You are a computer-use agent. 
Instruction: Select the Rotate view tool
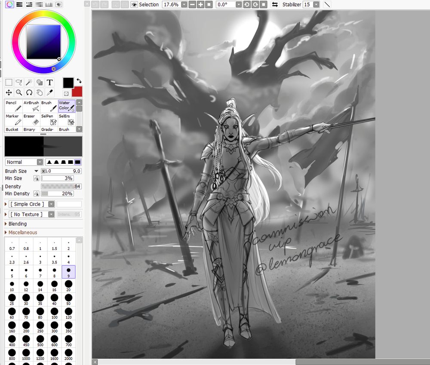[x=29, y=92]
